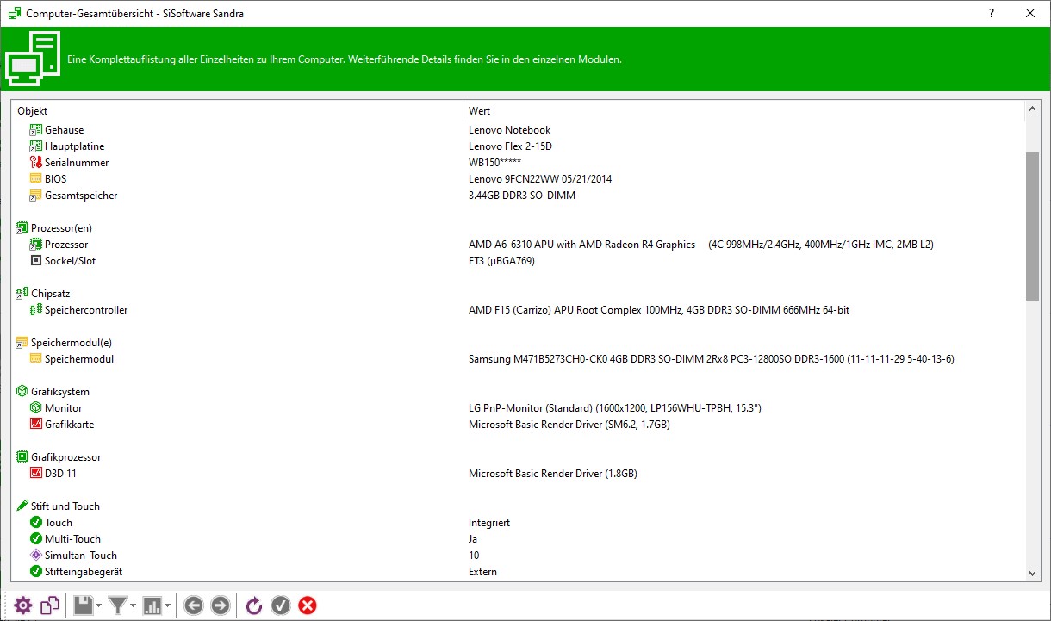Select the Sockel/Slot label

pos(71,261)
